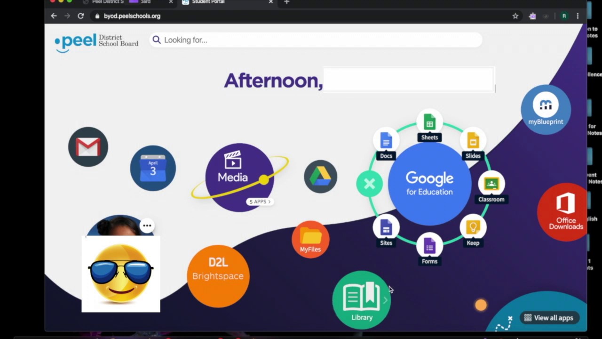This screenshot has width=602, height=339.
Task: Open the Chrome profile R avatar
Action: pyautogui.click(x=564, y=16)
